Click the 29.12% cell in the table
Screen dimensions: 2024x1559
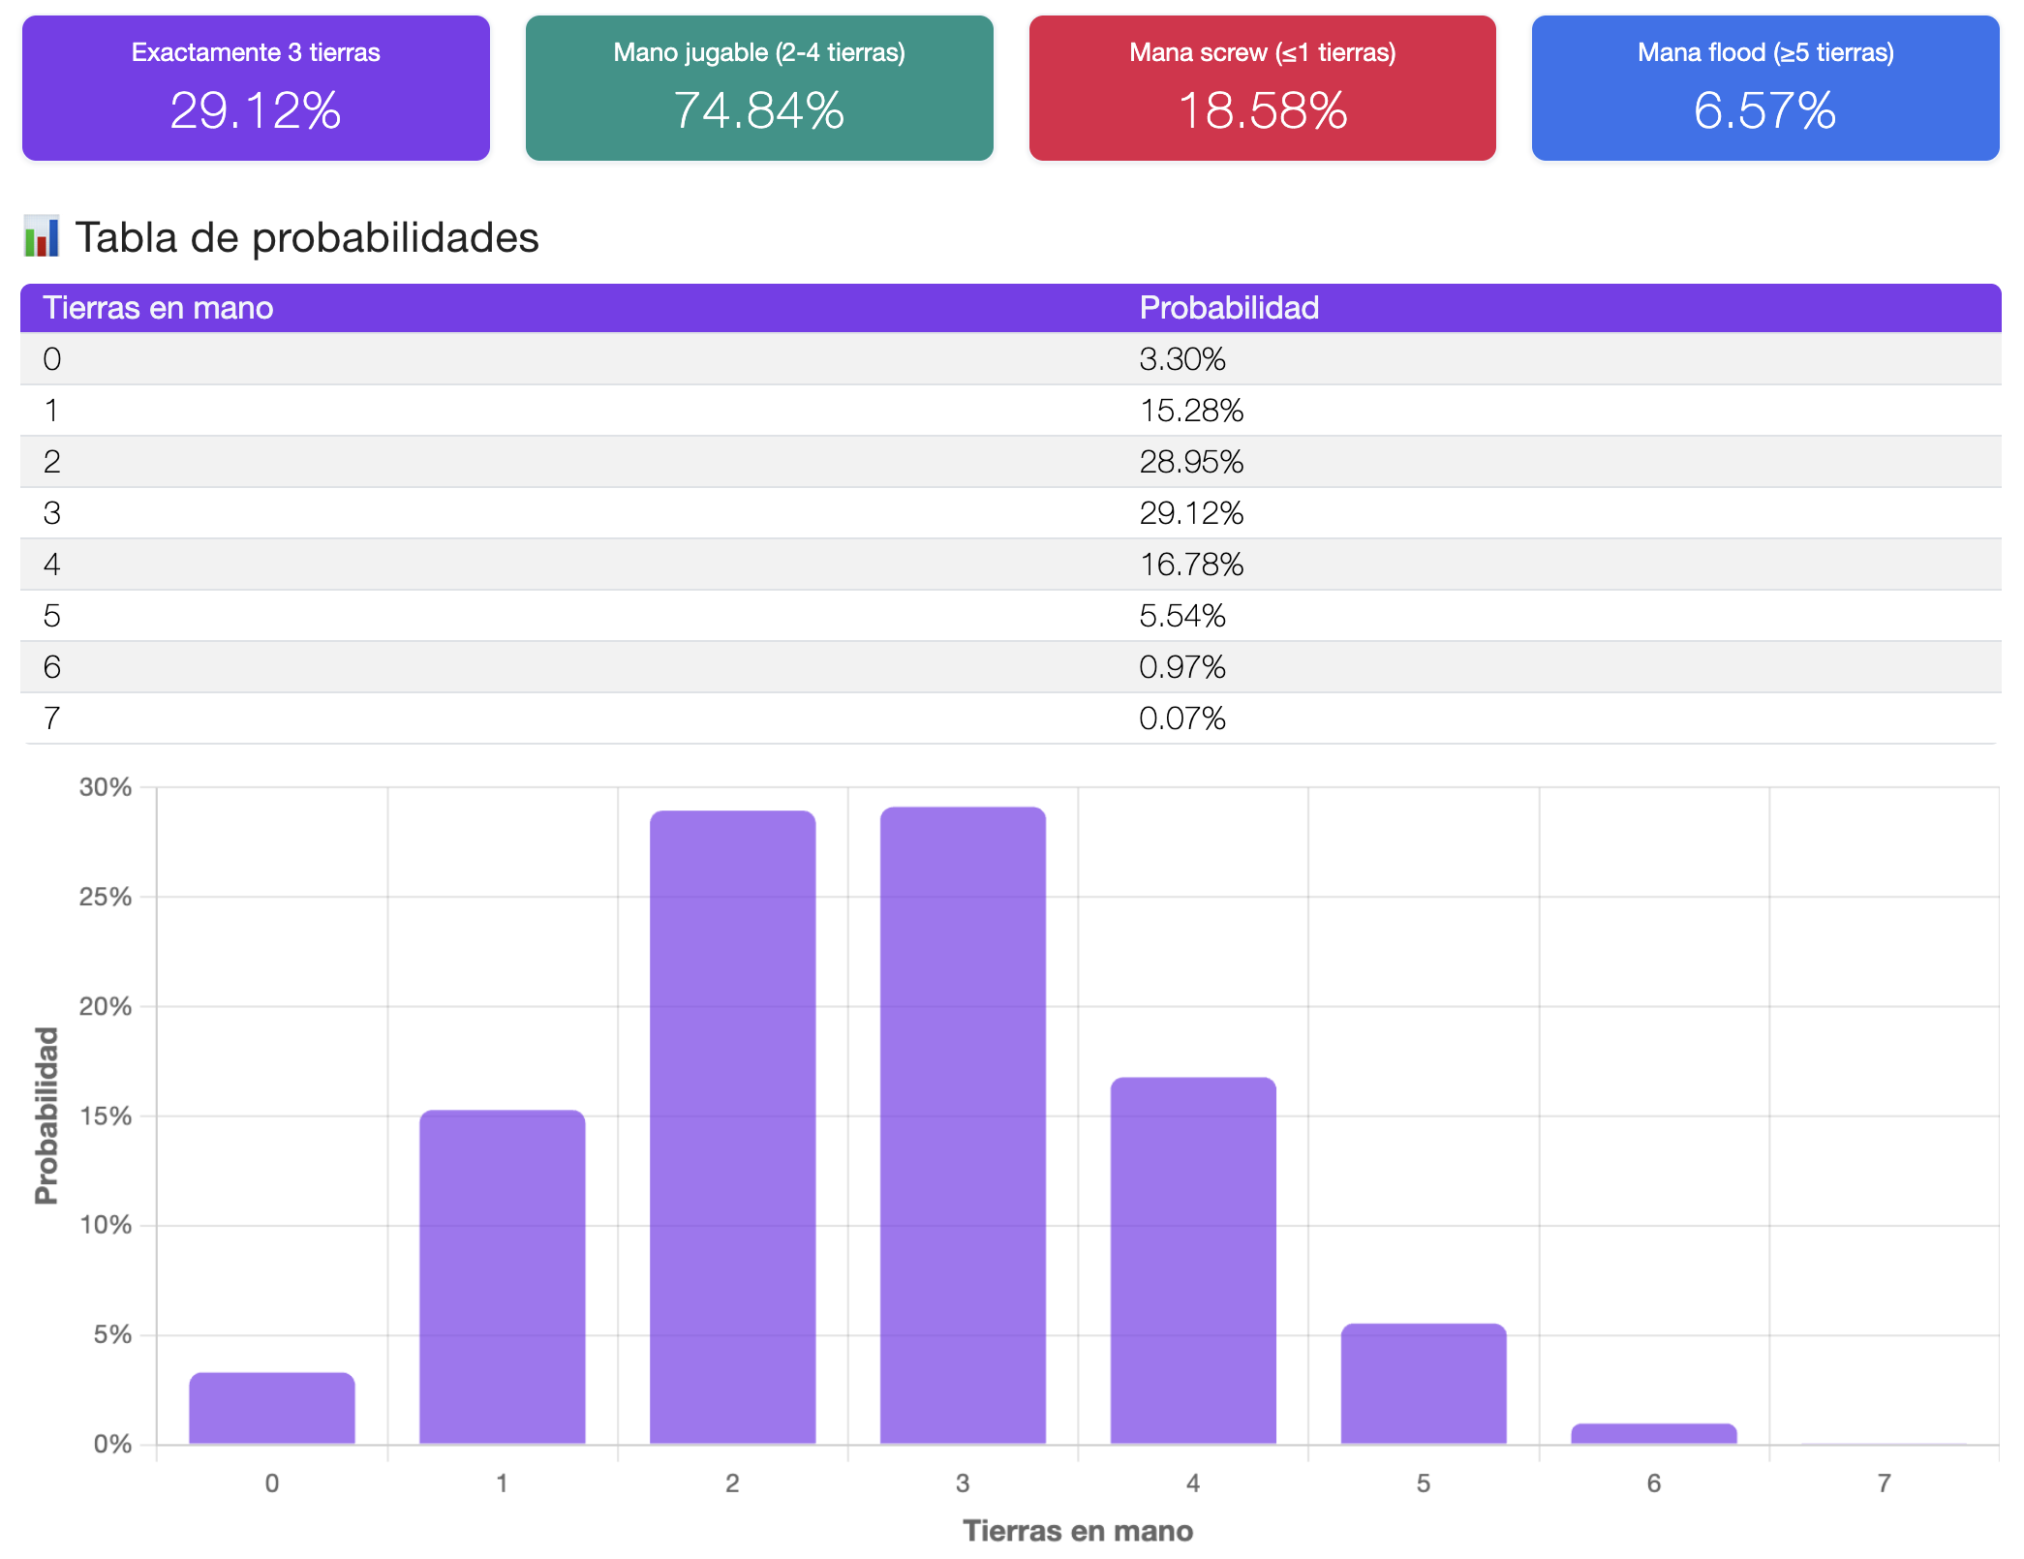[x=1190, y=513]
